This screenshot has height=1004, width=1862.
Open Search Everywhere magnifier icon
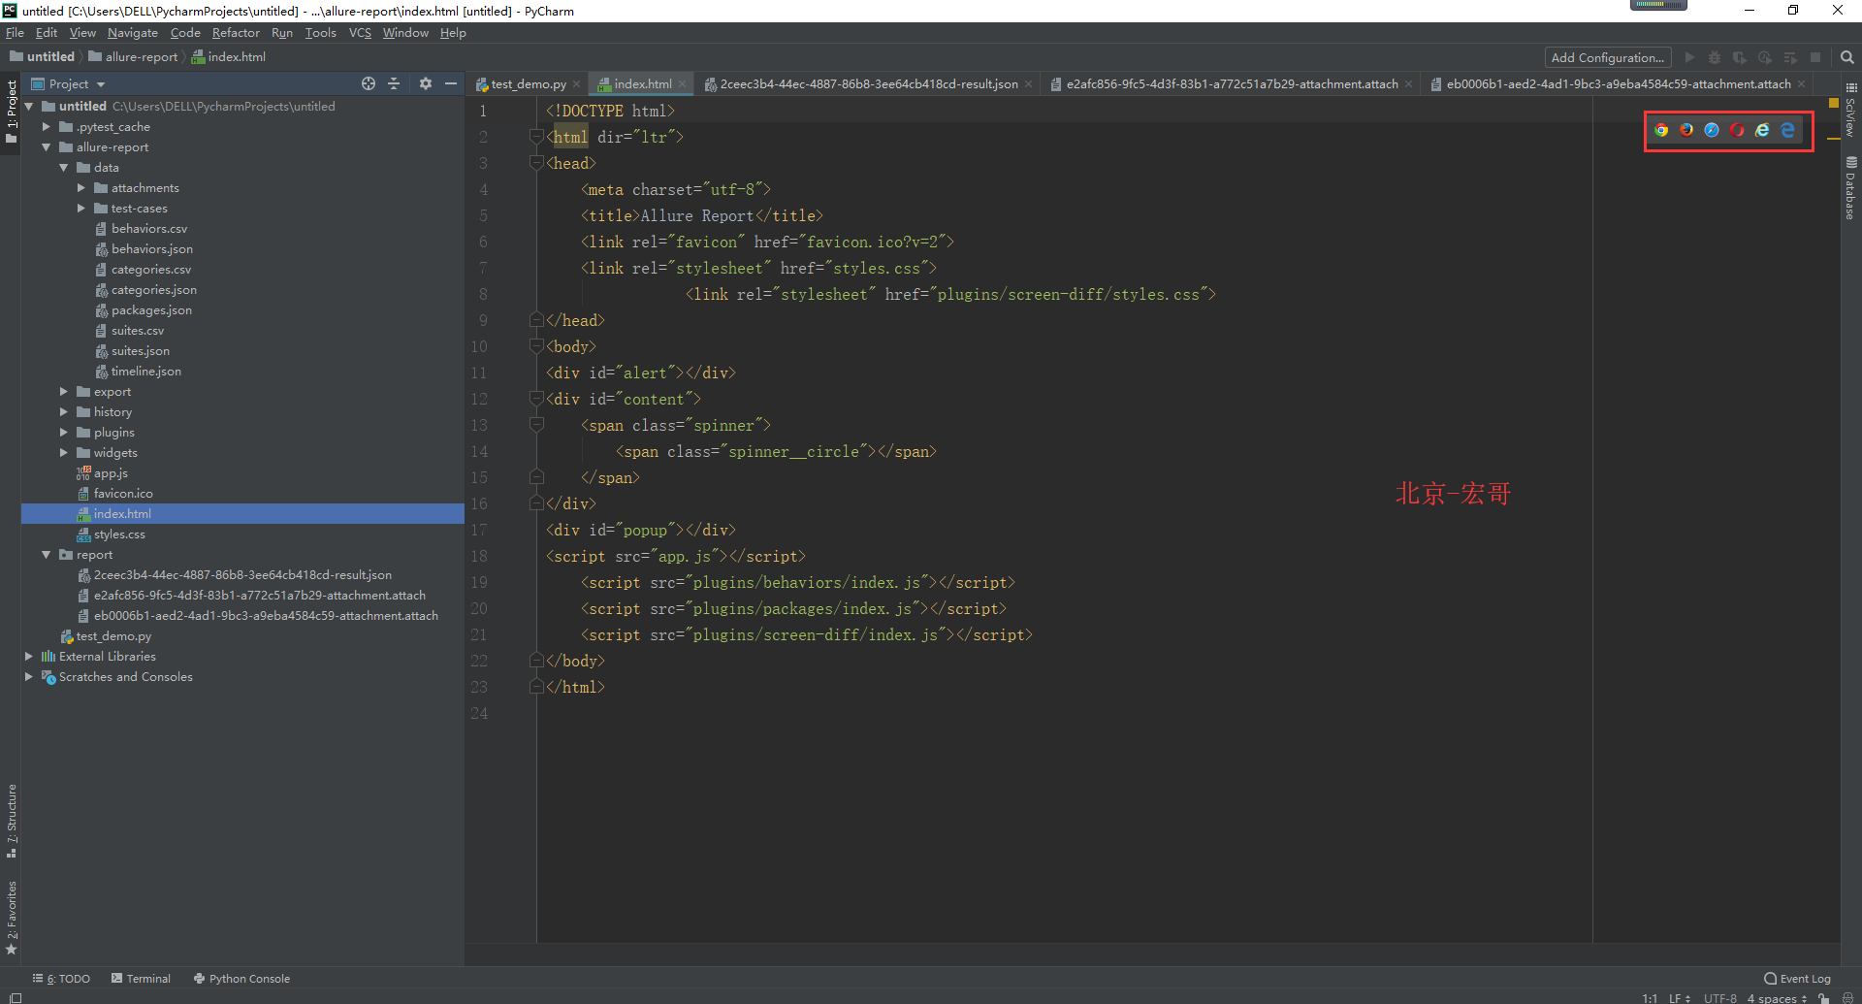(1846, 58)
